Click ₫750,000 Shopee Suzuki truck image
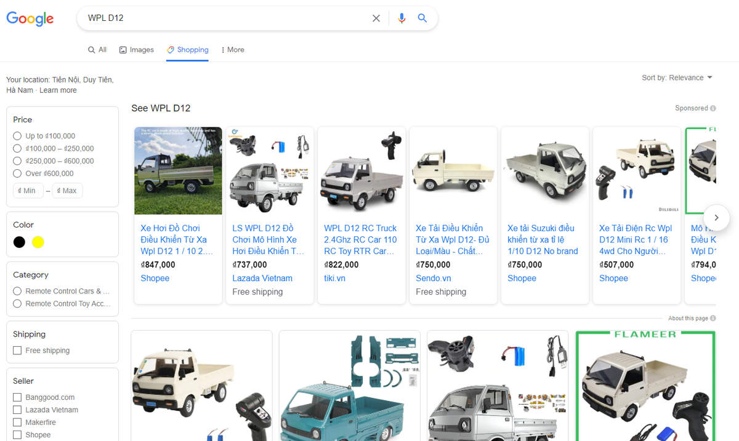The width and height of the screenshot is (739, 441). [x=545, y=171]
